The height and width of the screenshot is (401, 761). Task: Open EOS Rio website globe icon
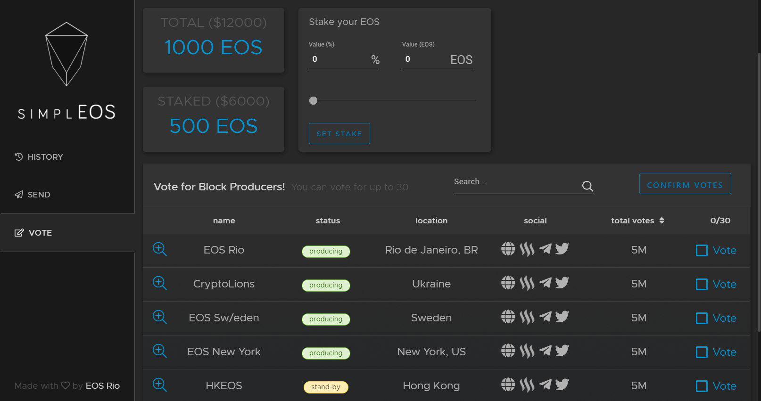click(x=508, y=249)
